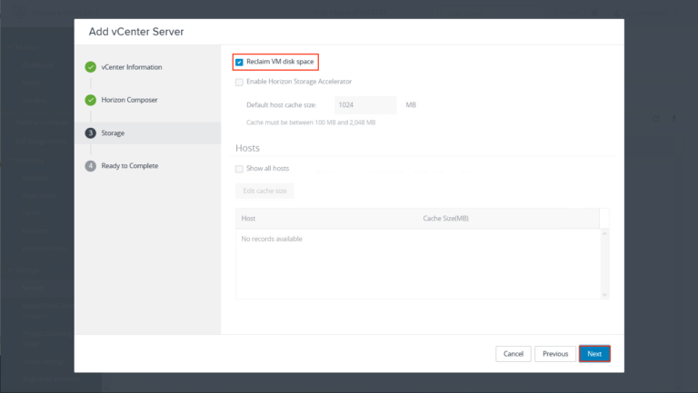The height and width of the screenshot is (393, 698).
Task: Click green checkmark icon for vCenter Information
Action: (x=90, y=67)
